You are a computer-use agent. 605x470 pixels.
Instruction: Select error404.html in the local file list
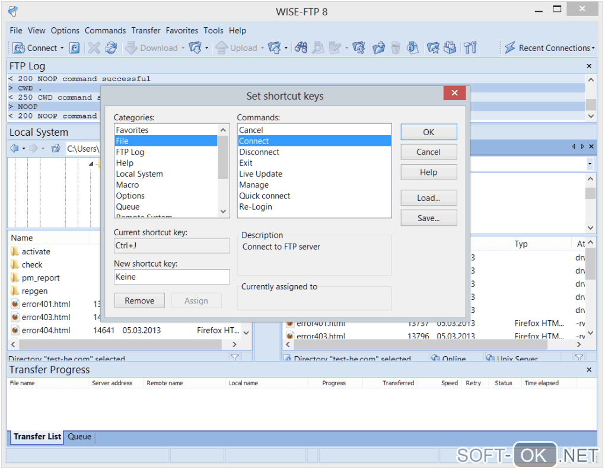click(40, 331)
